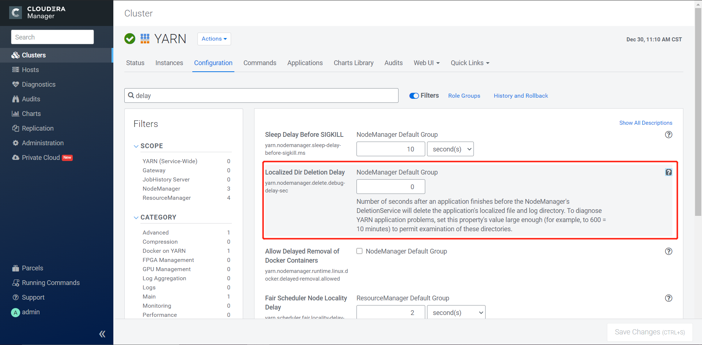Open Sleep Delay time unit dropdown
The height and width of the screenshot is (345, 702).
pos(450,149)
